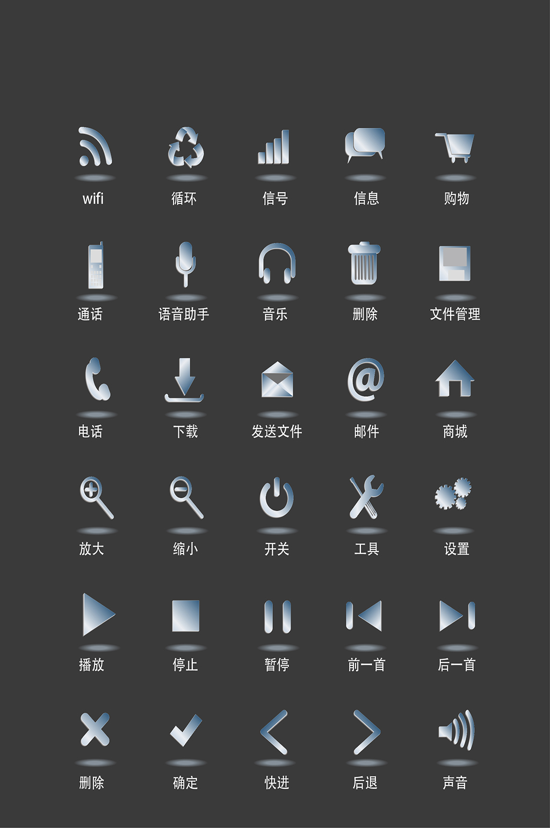Toggle the power 开关 icon

pos(277,497)
